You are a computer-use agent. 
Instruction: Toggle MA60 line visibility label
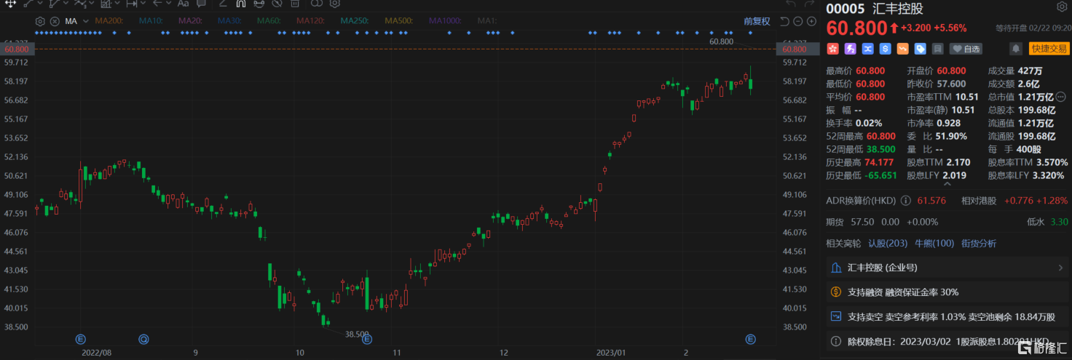[269, 21]
